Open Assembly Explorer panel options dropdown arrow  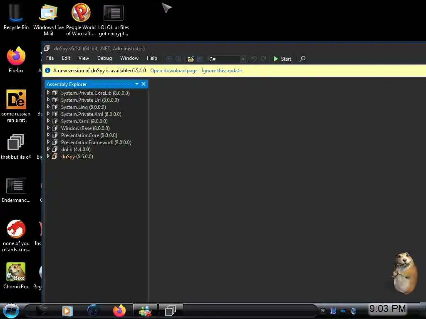tap(136, 84)
